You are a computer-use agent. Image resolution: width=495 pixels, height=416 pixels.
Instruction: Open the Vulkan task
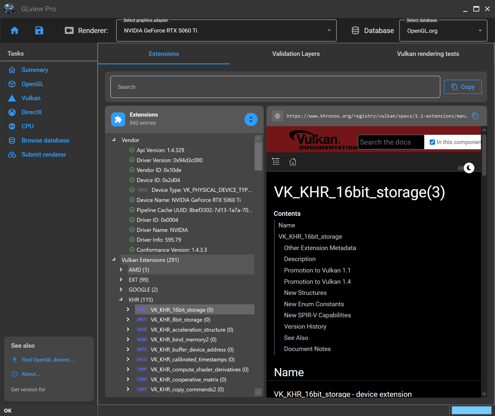[x=31, y=98]
